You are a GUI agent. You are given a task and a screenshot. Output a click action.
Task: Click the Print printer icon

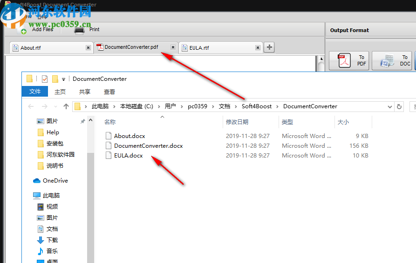pos(79,31)
